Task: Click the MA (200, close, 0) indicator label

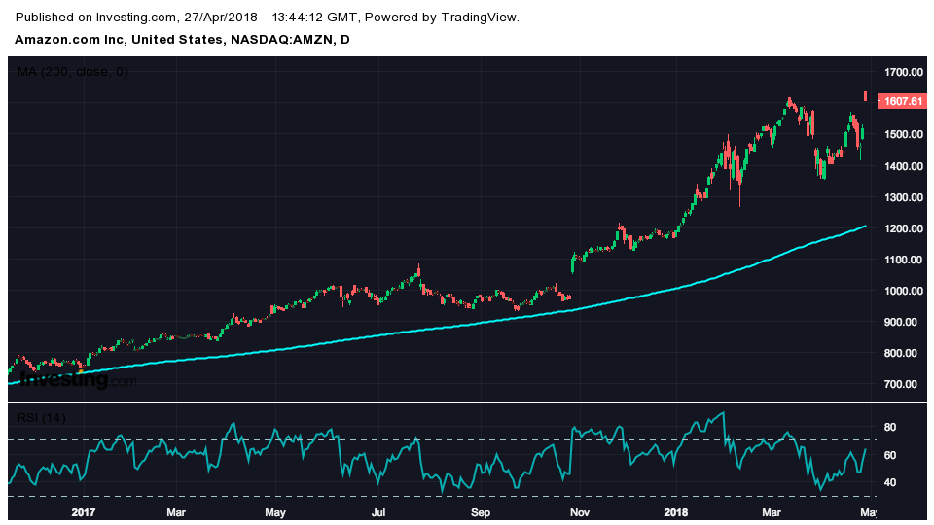Action: (73, 72)
